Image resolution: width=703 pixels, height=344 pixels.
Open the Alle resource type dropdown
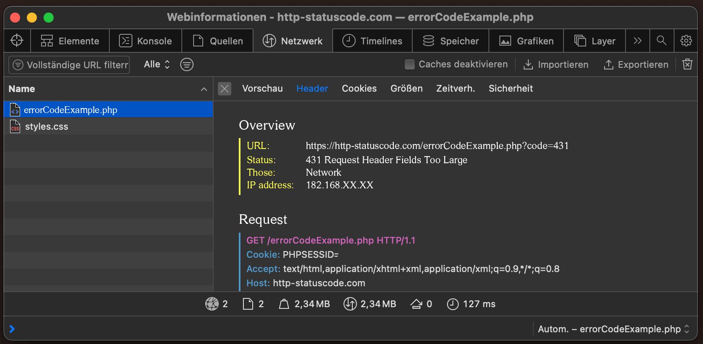pos(157,64)
